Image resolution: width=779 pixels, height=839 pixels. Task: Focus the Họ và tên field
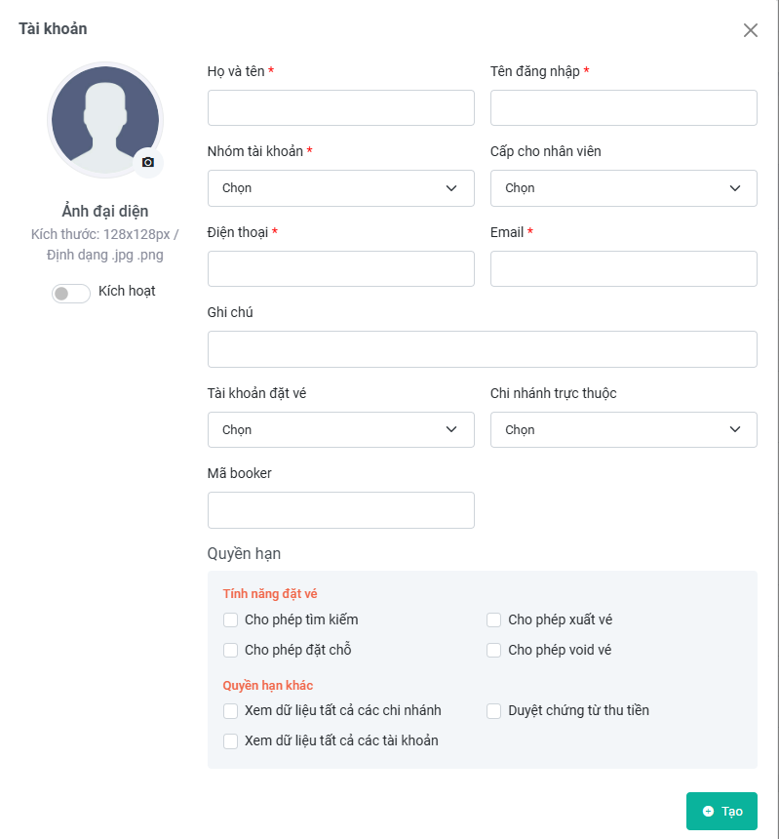point(340,108)
